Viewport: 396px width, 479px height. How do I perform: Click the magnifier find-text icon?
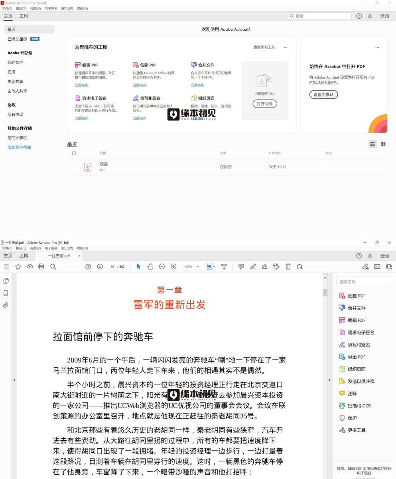click(x=53, y=267)
